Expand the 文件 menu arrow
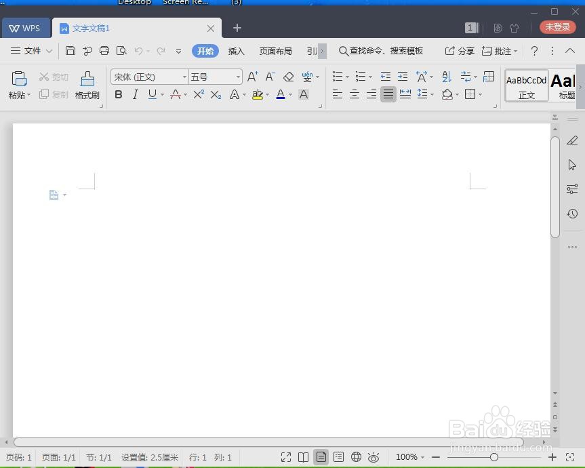585x468 pixels. point(49,51)
